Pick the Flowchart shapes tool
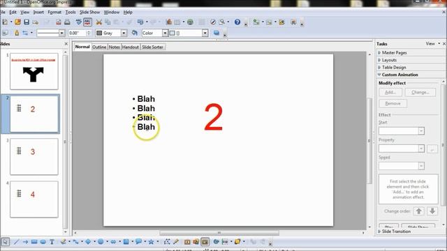Viewport: 447px width, 251px height. tap(126, 242)
